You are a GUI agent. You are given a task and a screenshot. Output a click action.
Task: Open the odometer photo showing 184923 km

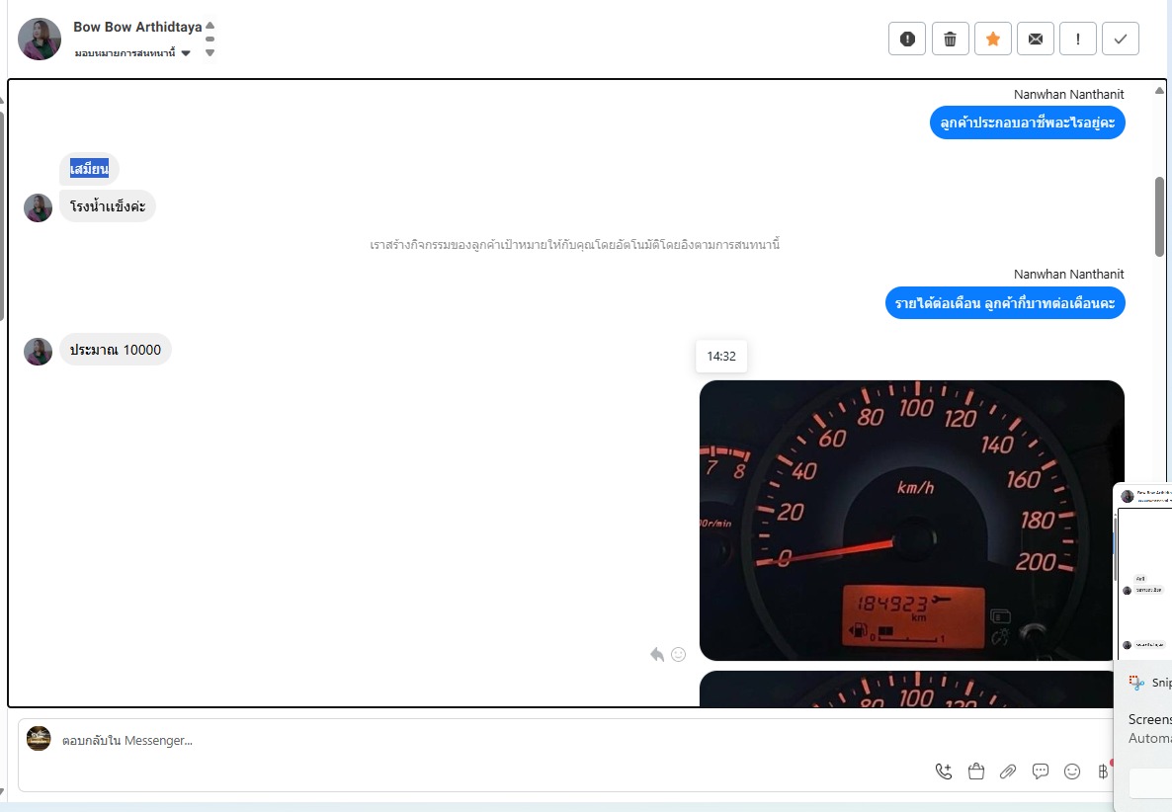point(912,521)
